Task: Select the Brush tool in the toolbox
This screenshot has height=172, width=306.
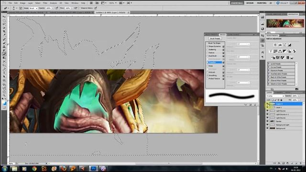Action: (x=4, y=43)
